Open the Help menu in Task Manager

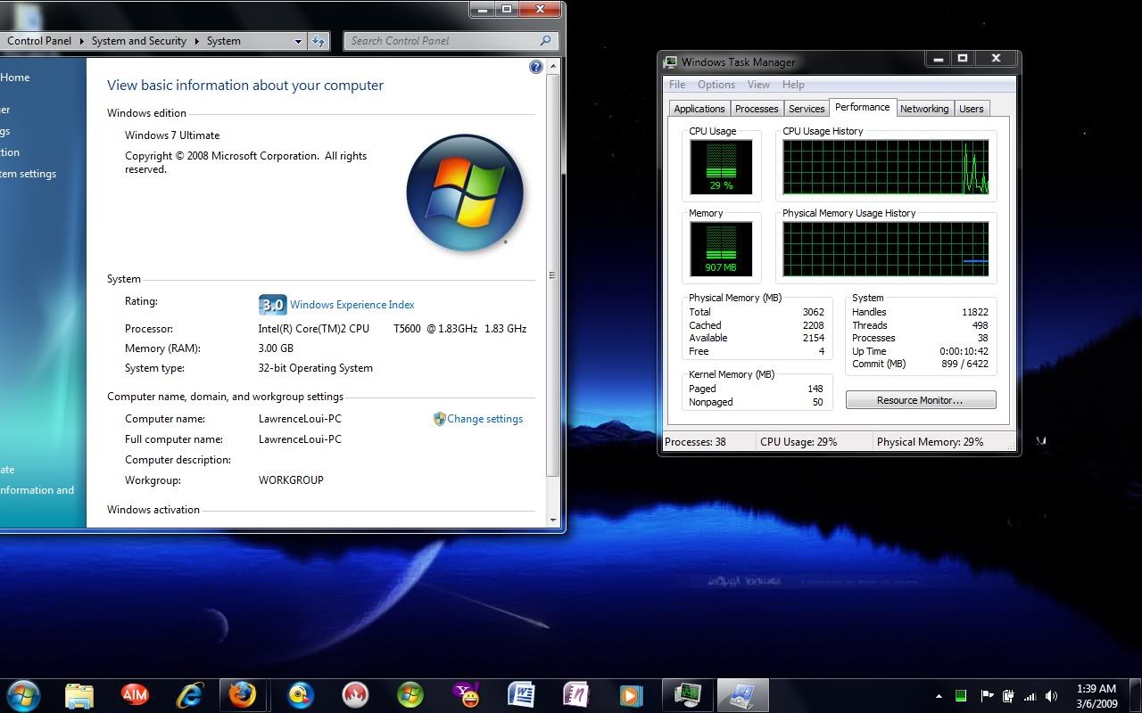793,85
